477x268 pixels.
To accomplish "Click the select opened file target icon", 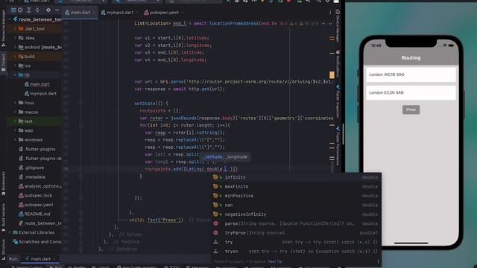I will click(x=20, y=10).
